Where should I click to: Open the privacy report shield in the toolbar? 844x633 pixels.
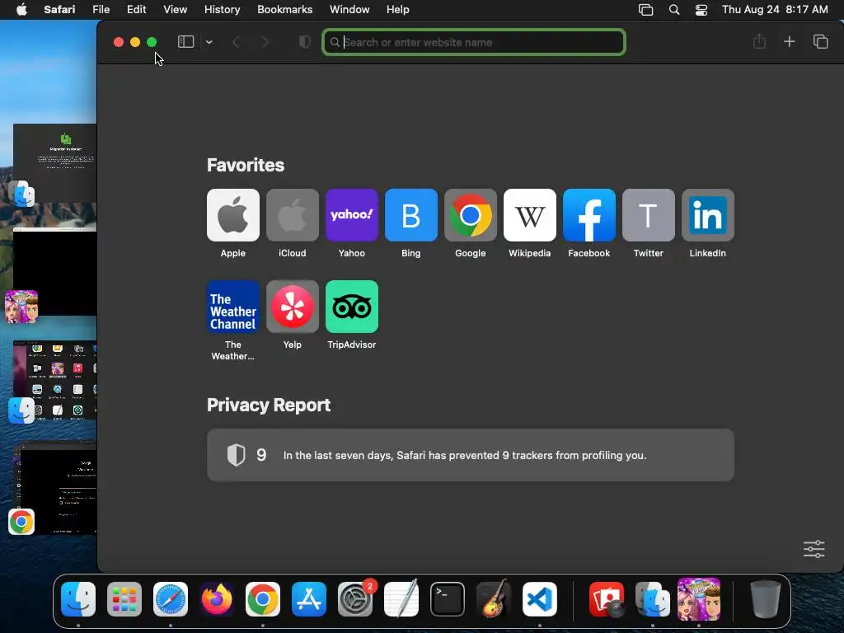(305, 42)
